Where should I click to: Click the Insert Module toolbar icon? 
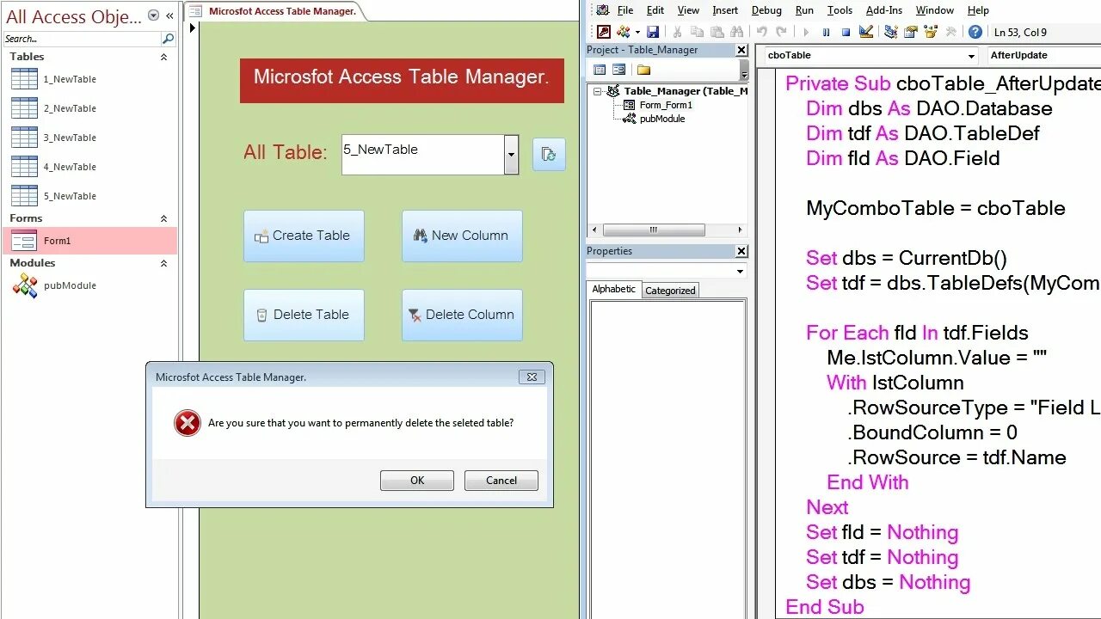[x=623, y=32]
